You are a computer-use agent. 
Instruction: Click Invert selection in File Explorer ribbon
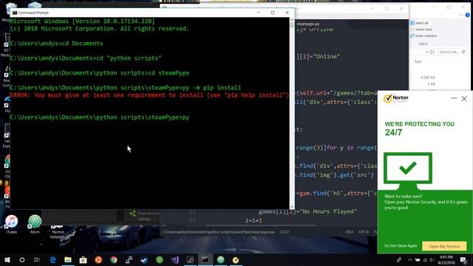coord(423,36)
